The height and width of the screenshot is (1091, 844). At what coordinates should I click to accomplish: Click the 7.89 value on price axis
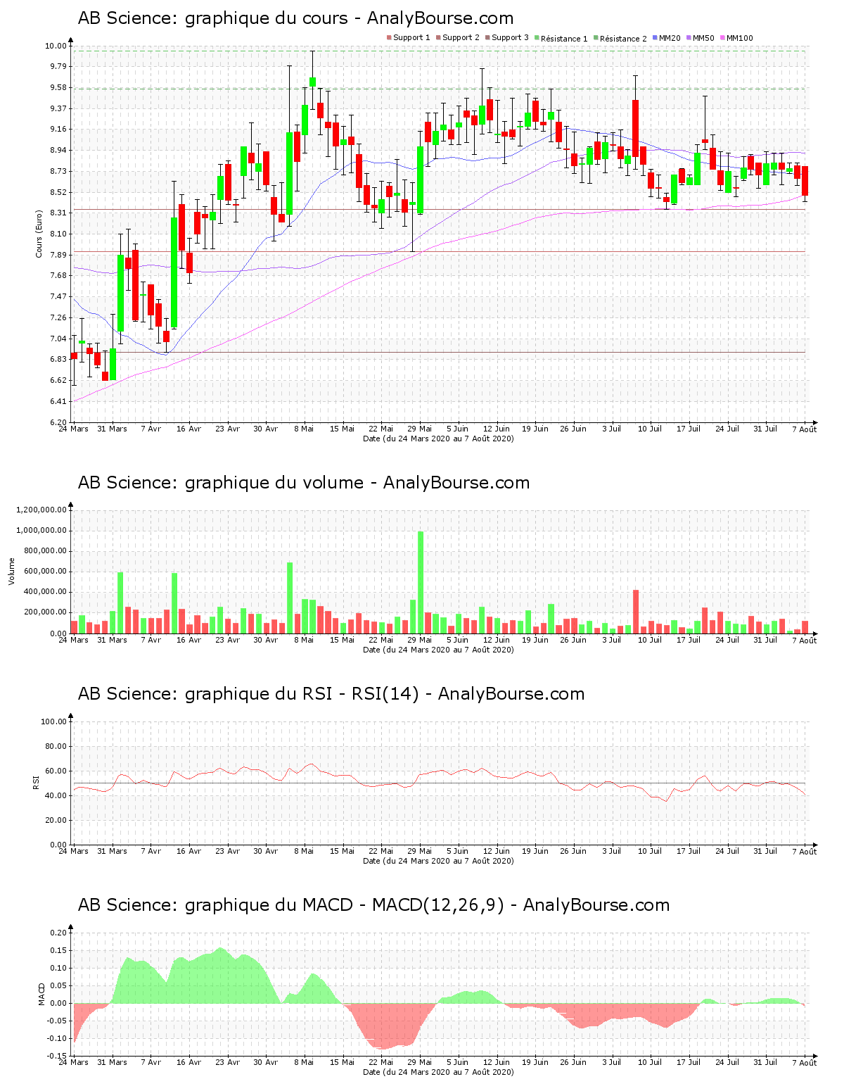coord(57,255)
